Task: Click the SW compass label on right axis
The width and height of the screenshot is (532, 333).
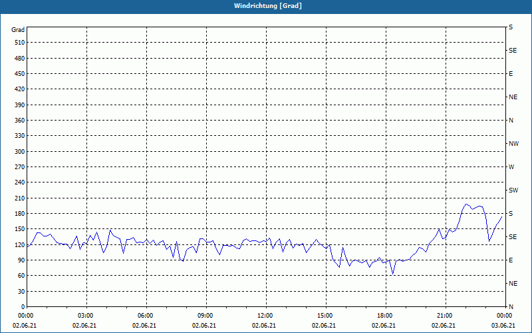Action: click(513, 190)
